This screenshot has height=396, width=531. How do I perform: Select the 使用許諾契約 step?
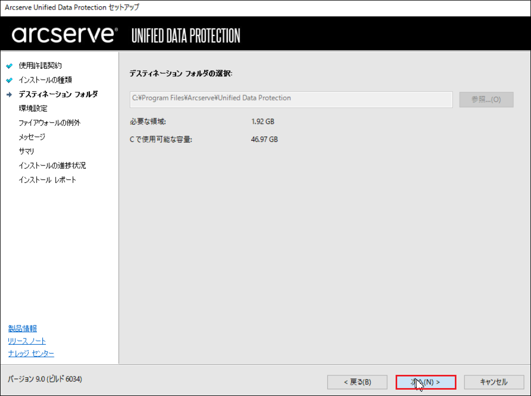point(40,66)
